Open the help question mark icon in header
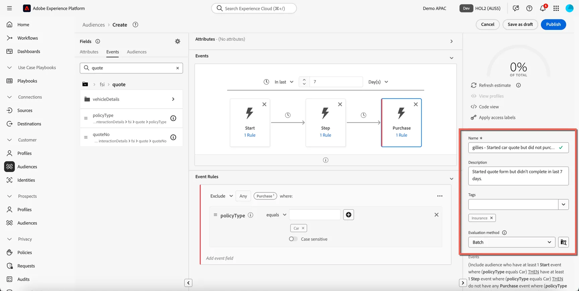Screen dimensions: 579x291 point(529,8)
